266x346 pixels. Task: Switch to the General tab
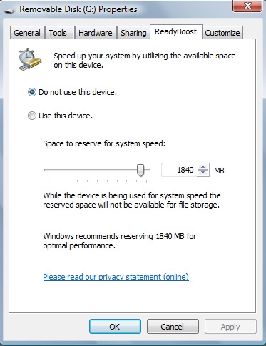tap(27, 33)
